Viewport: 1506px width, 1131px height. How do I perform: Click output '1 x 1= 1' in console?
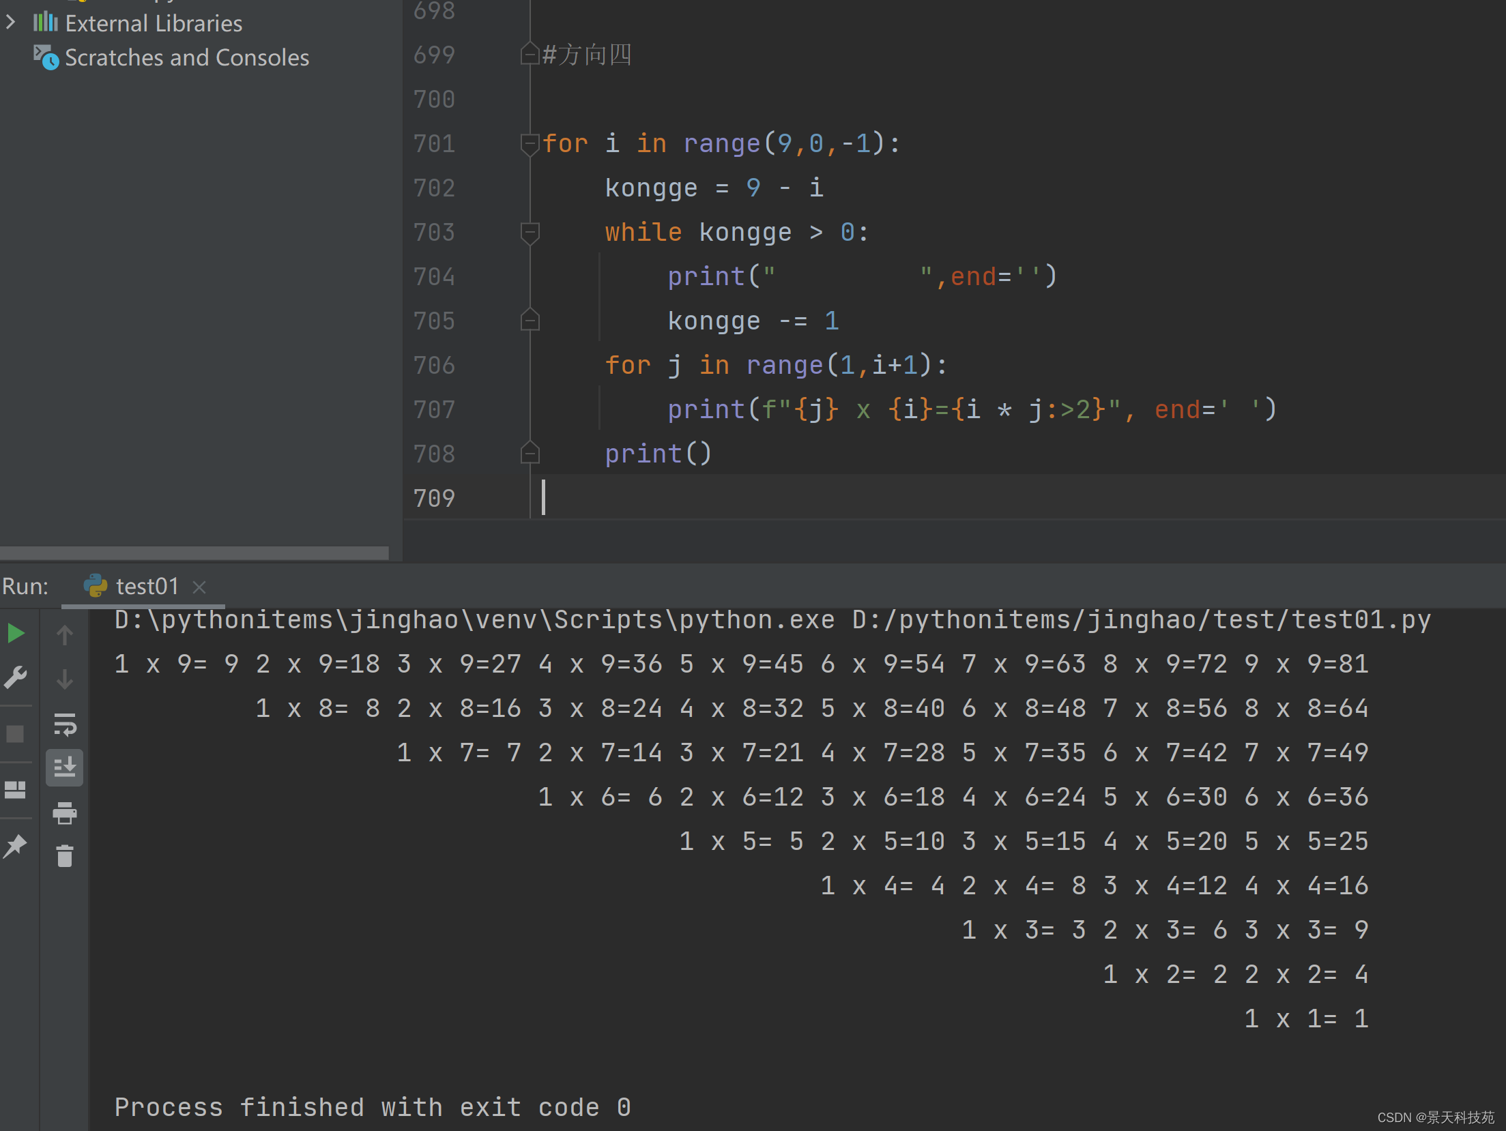coord(1306,1018)
